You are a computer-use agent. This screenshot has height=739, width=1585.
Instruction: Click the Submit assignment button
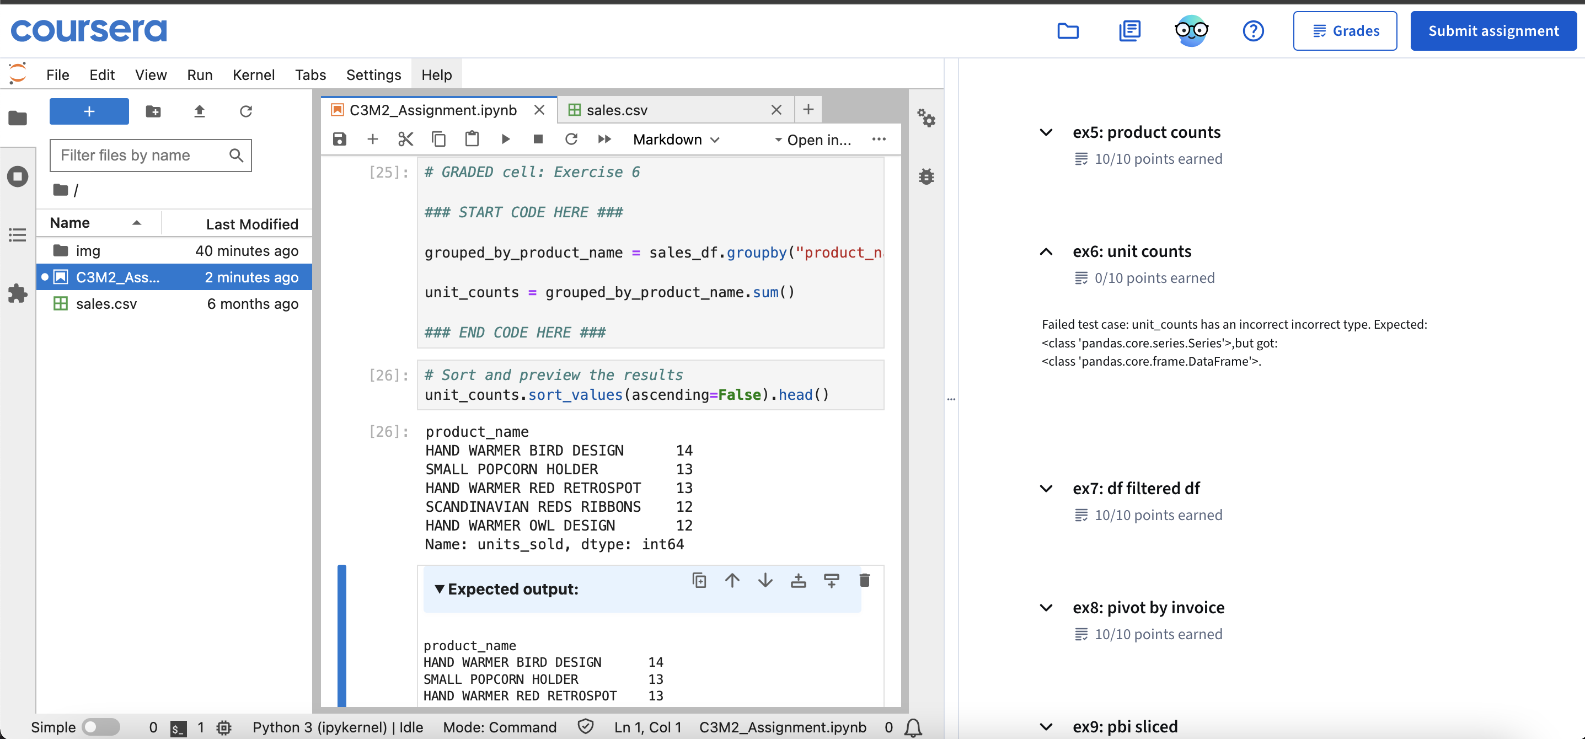[1493, 31]
